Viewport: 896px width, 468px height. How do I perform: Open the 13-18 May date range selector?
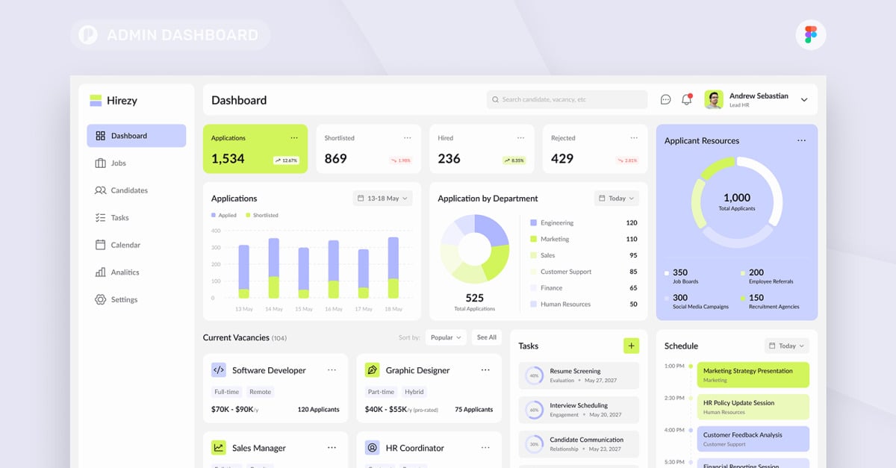(x=382, y=198)
